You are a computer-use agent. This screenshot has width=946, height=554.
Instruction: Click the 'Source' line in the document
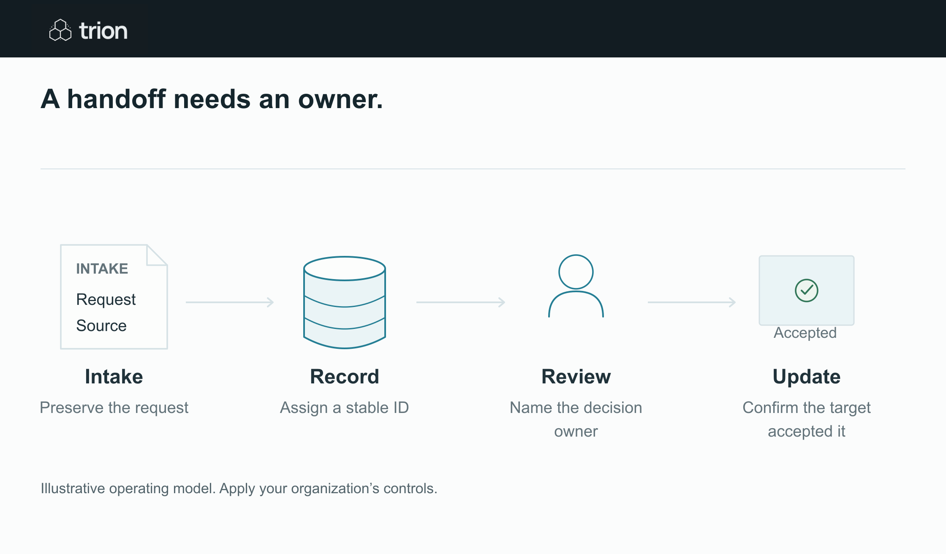coord(101,326)
